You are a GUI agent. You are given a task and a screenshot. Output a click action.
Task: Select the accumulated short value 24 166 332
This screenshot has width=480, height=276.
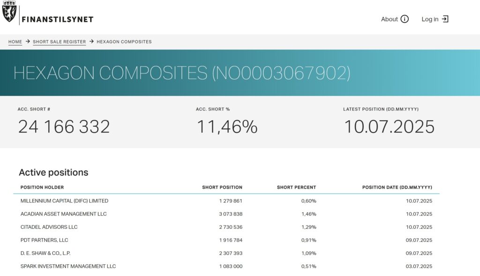click(64, 127)
